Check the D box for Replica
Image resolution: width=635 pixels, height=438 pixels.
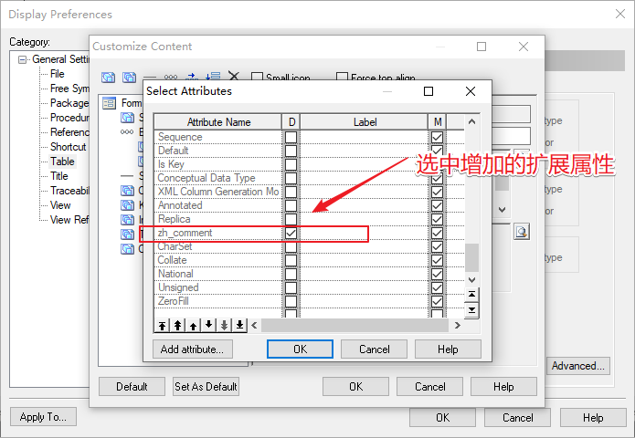click(291, 219)
